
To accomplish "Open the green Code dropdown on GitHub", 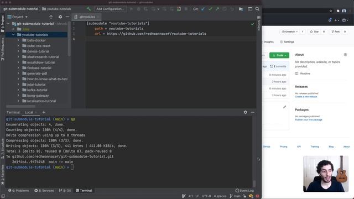I will [279, 55].
